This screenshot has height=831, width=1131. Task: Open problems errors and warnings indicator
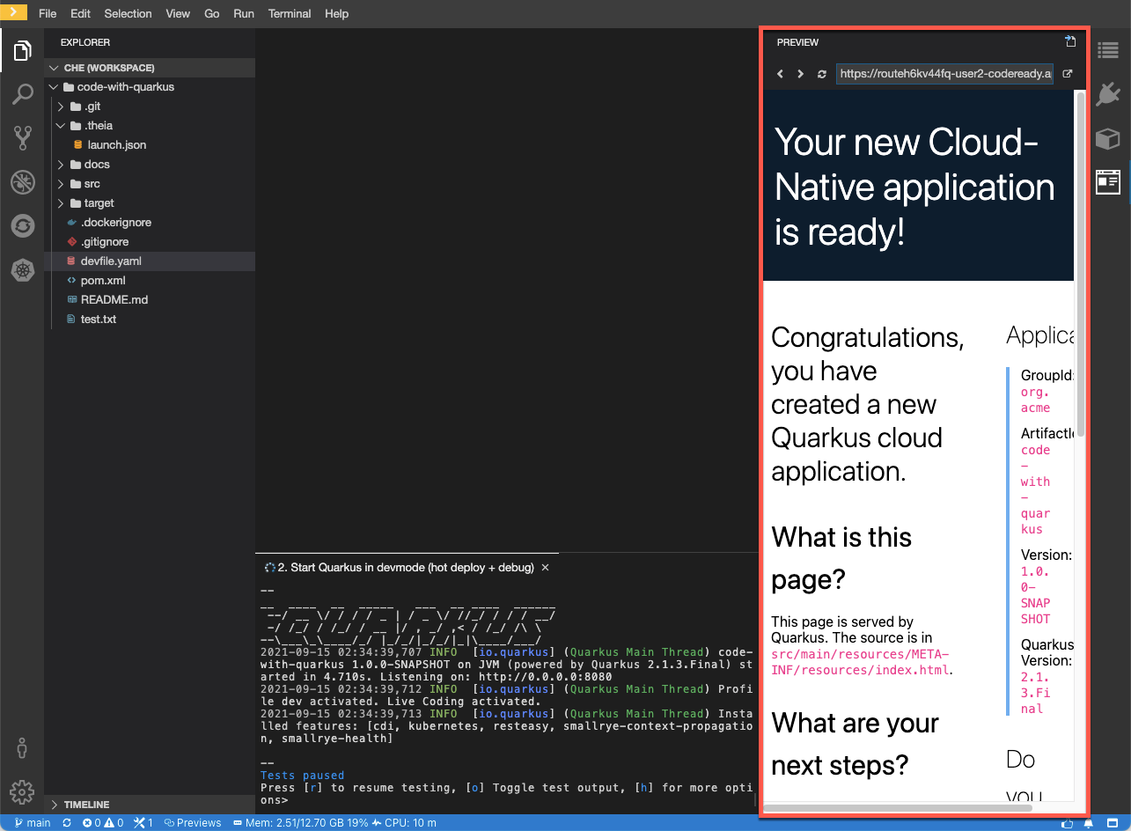pyautogui.click(x=103, y=823)
